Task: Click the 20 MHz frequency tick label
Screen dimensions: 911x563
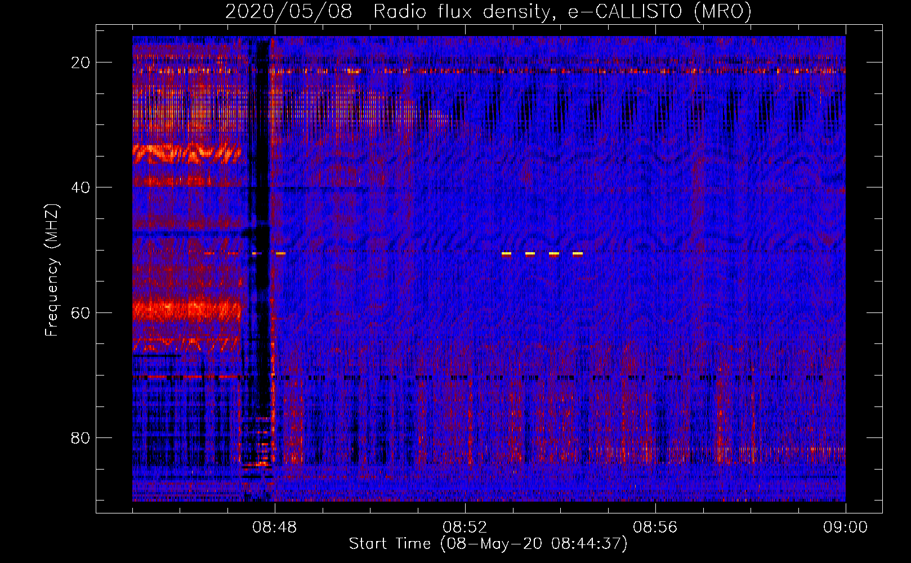Action: pyautogui.click(x=81, y=62)
